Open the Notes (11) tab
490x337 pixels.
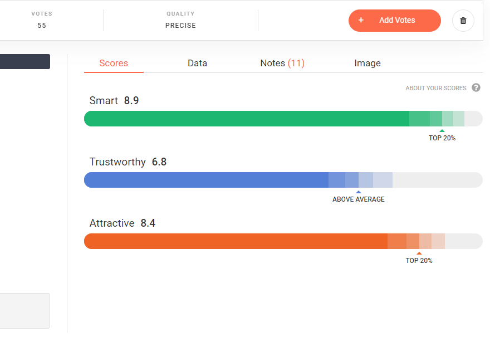tap(282, 63)
